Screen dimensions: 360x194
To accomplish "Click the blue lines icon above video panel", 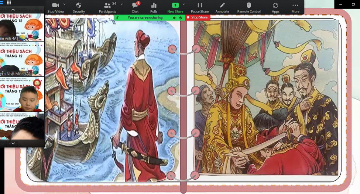I will point(1,3).
